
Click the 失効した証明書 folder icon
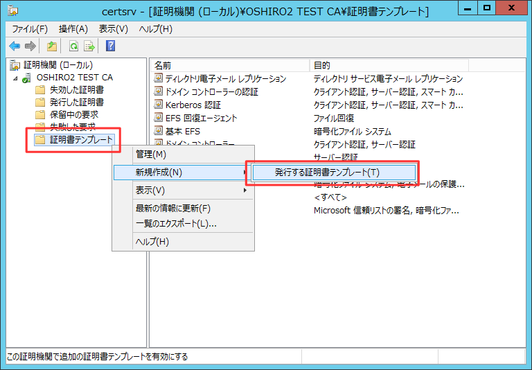pyautogui.click(x=40, y=90)
